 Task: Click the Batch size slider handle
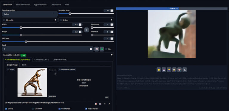[x=92, y=35]
